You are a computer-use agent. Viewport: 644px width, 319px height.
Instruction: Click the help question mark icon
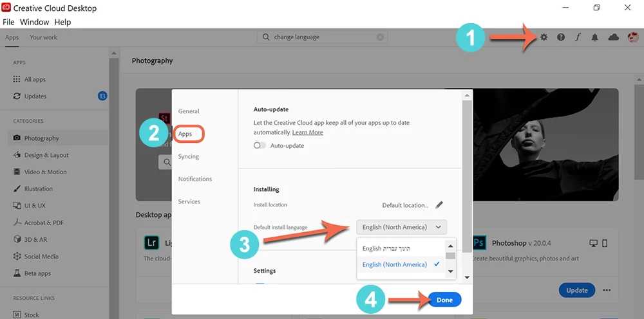[x=561, y=37]
